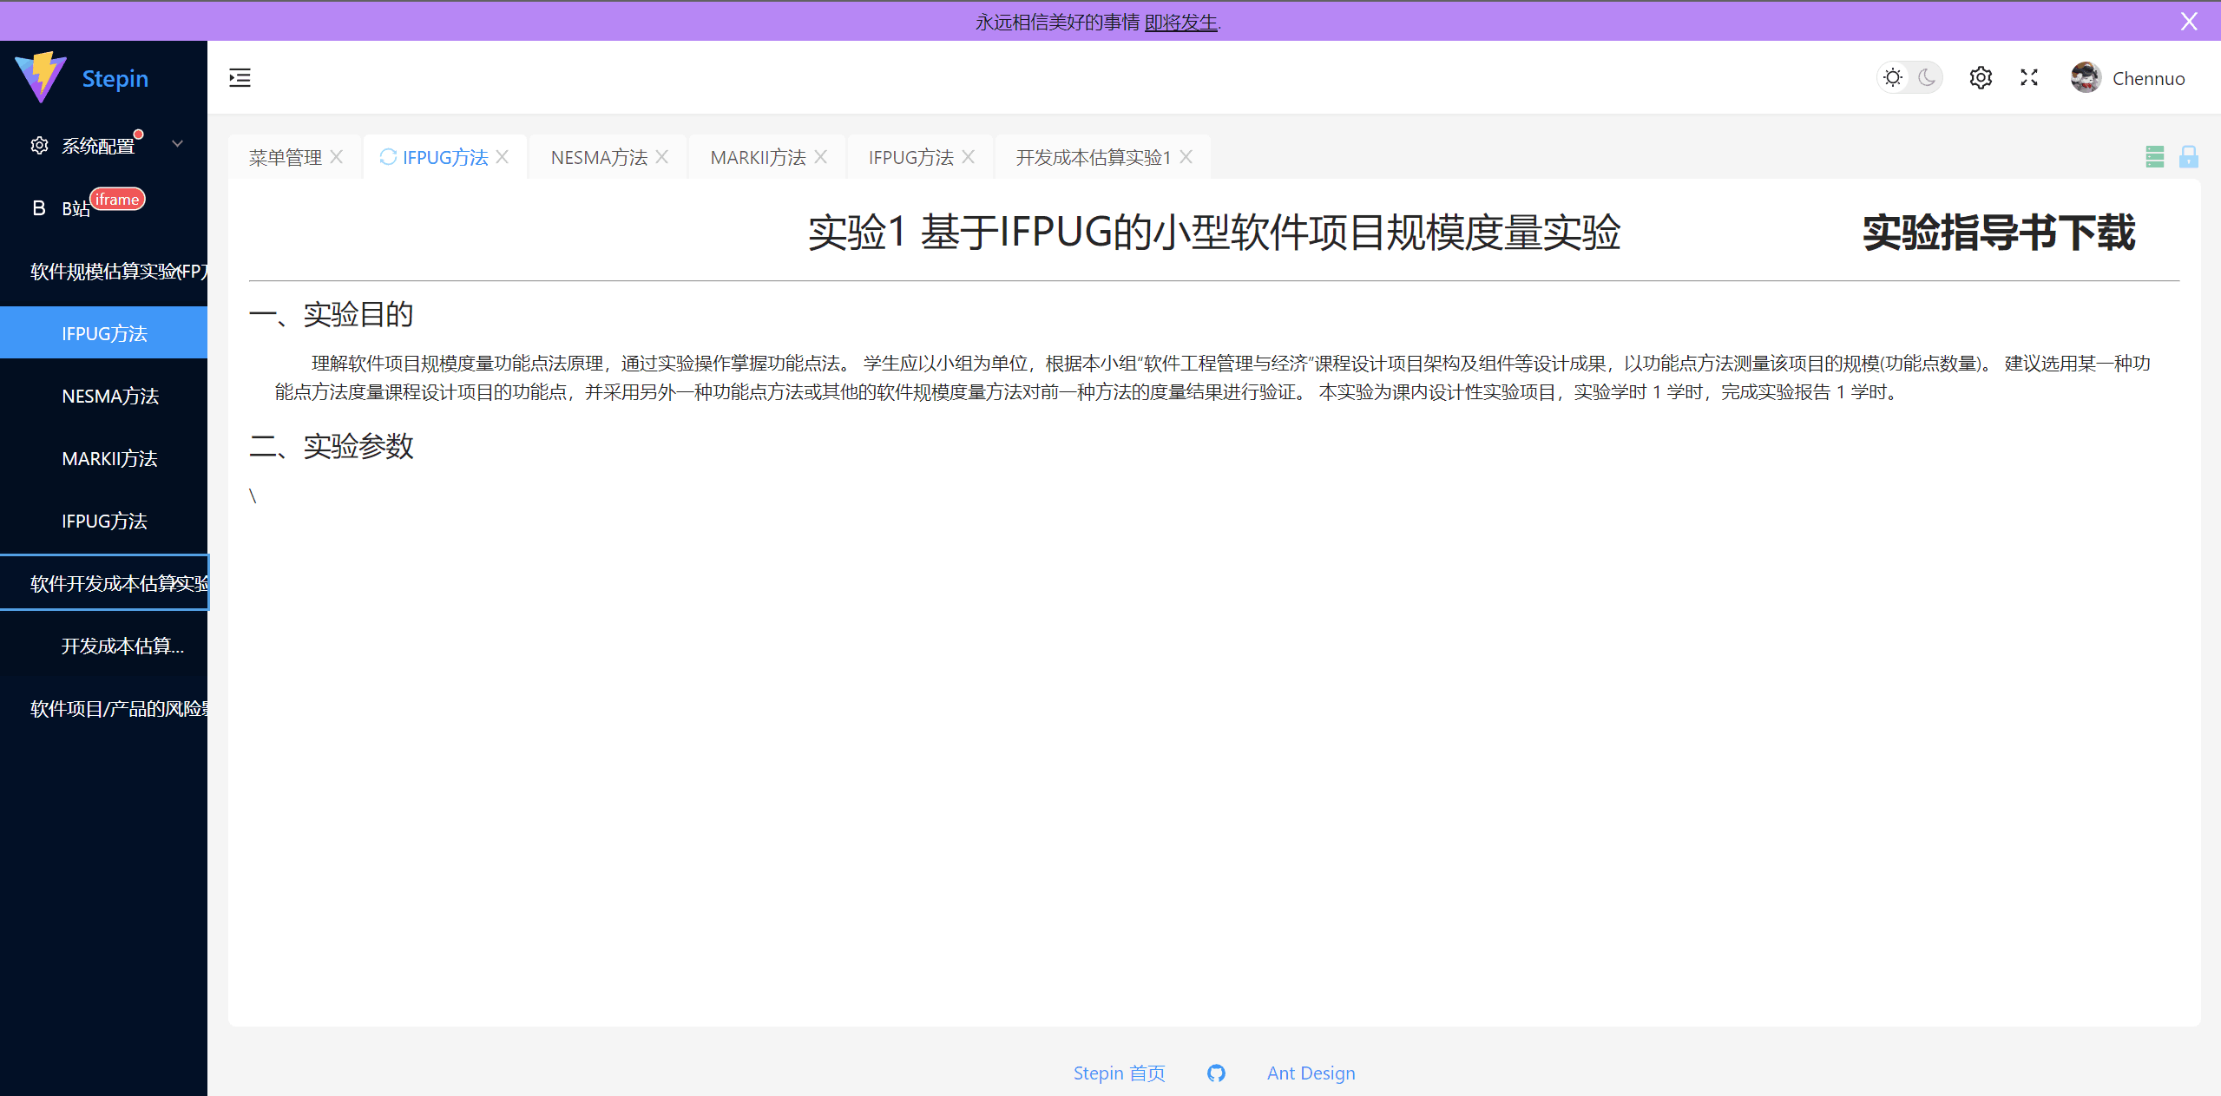Open MARKII方法 in the sidebar

(x=109, y=459)
